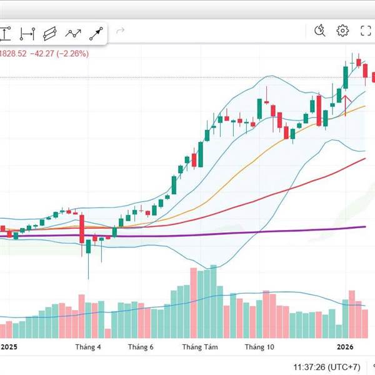Choose the parallel channel drawing tool

point(50,34)
